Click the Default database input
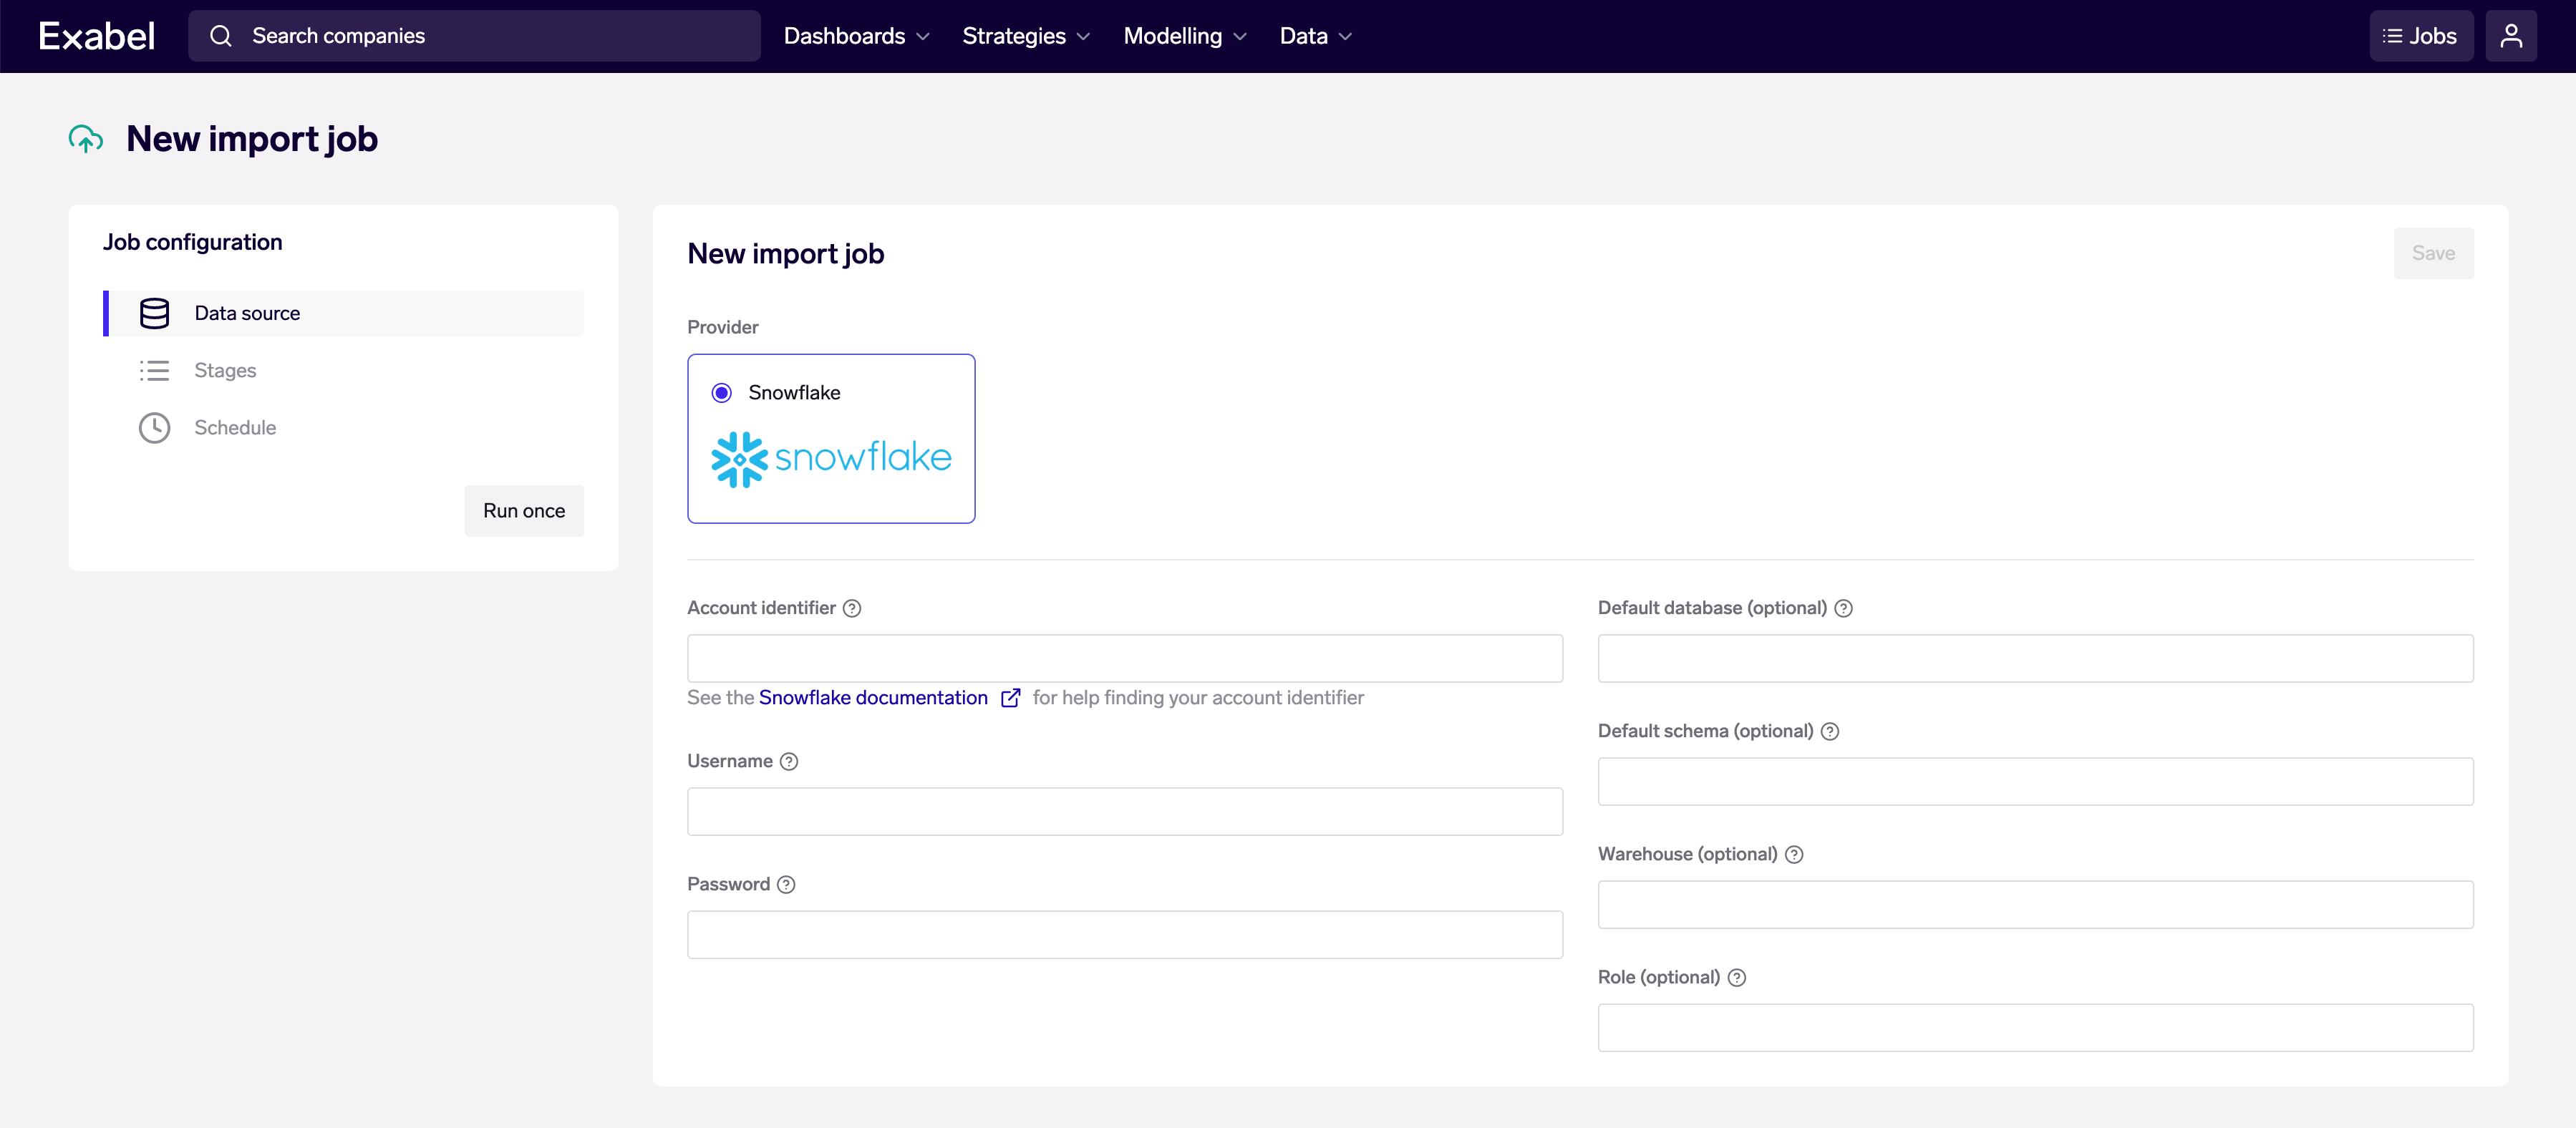2576x1128 pixels. point(2035,659)
